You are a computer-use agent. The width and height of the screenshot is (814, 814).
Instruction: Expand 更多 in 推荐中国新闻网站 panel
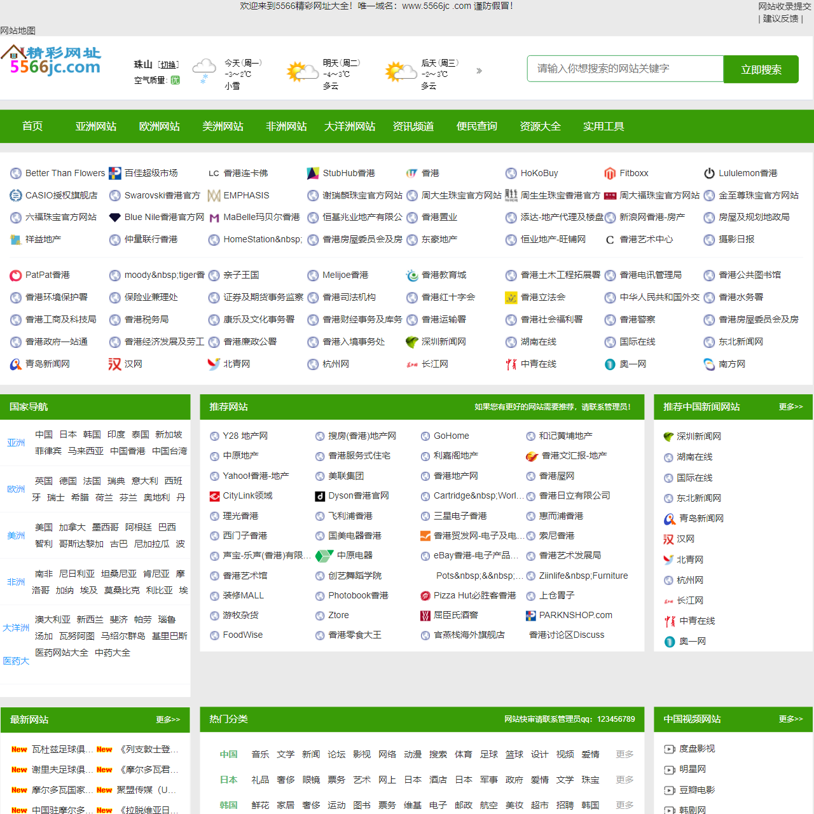pyautogui.click(x=790, y=407)
